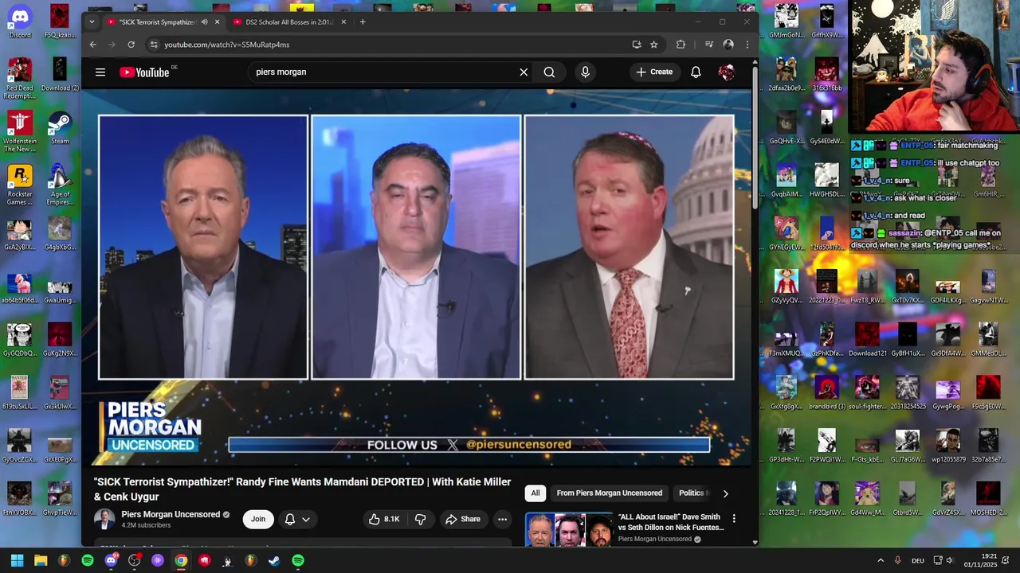
Task: Click the magnifier search button
Action: tap(549, 72)
